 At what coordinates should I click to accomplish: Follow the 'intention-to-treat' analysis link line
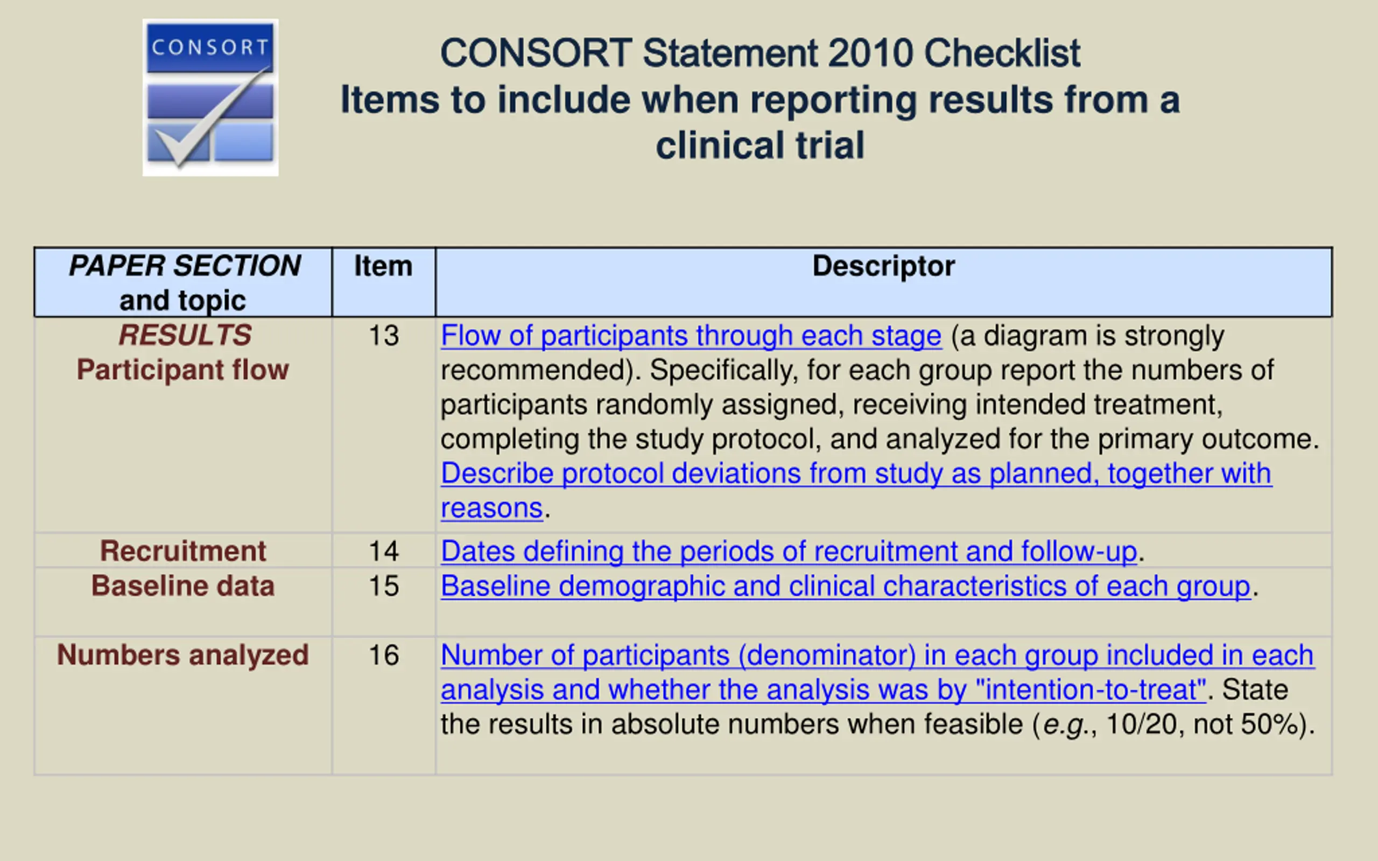click(x=824, y=689)
